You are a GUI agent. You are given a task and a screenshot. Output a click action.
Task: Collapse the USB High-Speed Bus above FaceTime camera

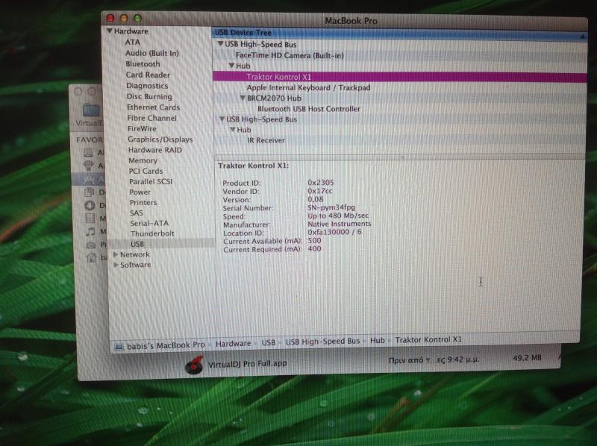point(220,44)
